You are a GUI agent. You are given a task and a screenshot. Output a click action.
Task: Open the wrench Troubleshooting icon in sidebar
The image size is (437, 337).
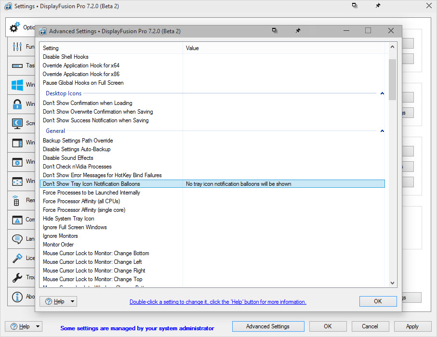click(x=17, y=278)
